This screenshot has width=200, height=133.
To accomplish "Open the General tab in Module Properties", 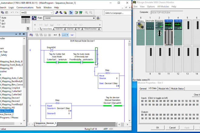I will [x=143, y=89].
